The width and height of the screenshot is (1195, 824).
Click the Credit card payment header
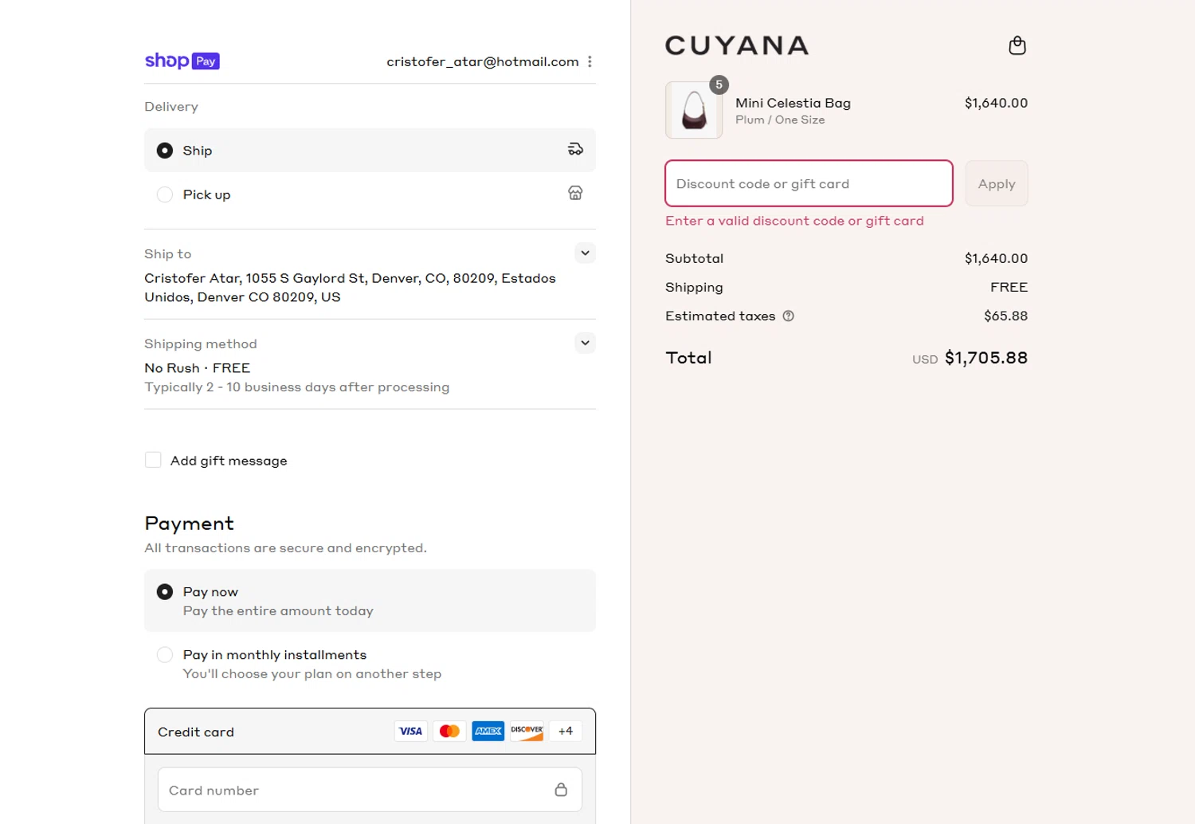(x=370, y=731)
